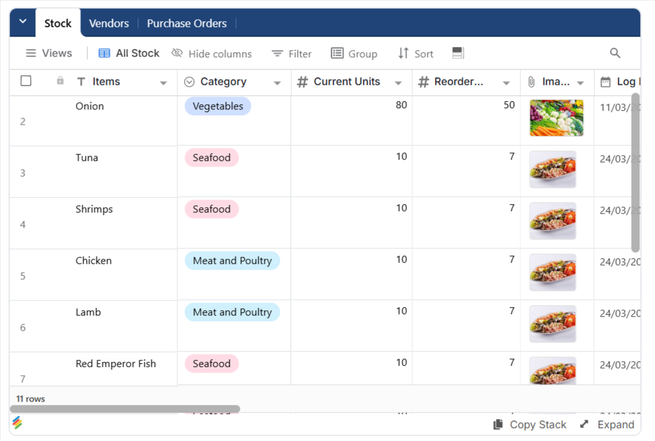Click Onion's log date 11/03
This screenshot has height=441, width=655.
pos(620,108)
